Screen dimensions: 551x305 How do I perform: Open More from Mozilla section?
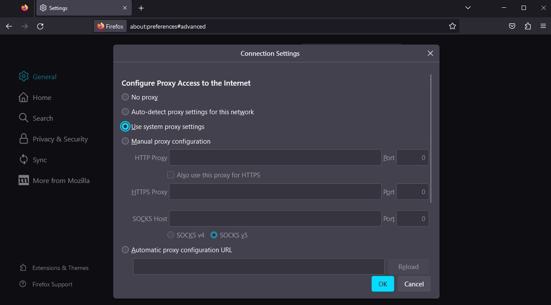tap(61, 180)
